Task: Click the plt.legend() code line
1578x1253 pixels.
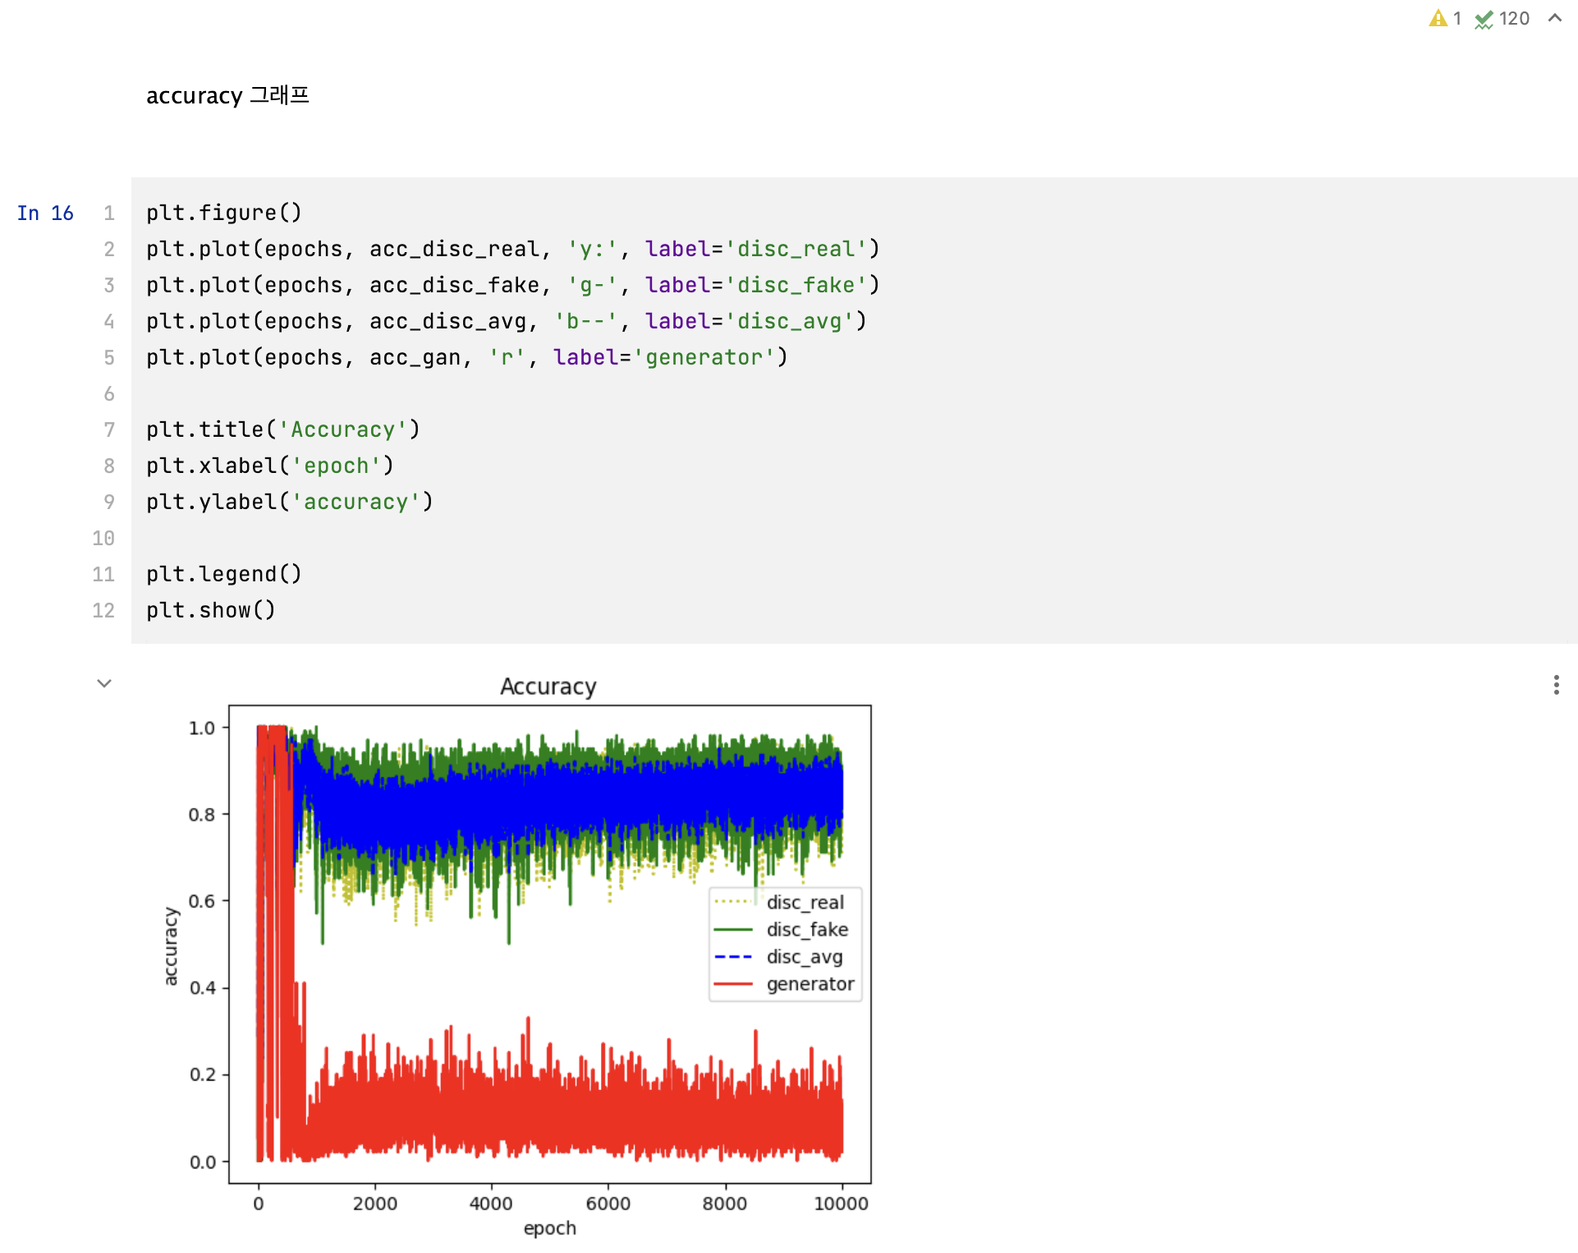Action: pos(223,574)
